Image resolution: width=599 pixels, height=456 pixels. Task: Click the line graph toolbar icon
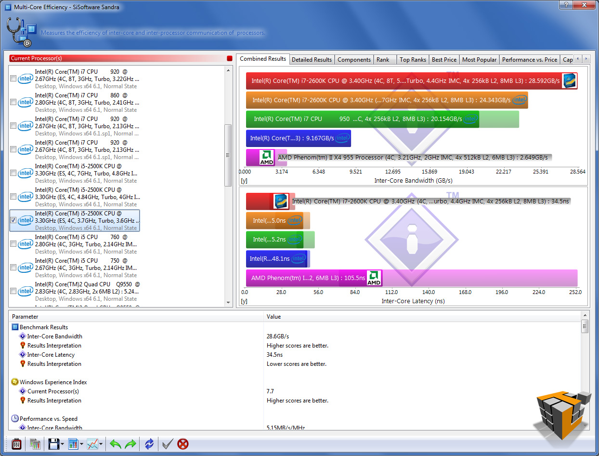coord(92,444)
